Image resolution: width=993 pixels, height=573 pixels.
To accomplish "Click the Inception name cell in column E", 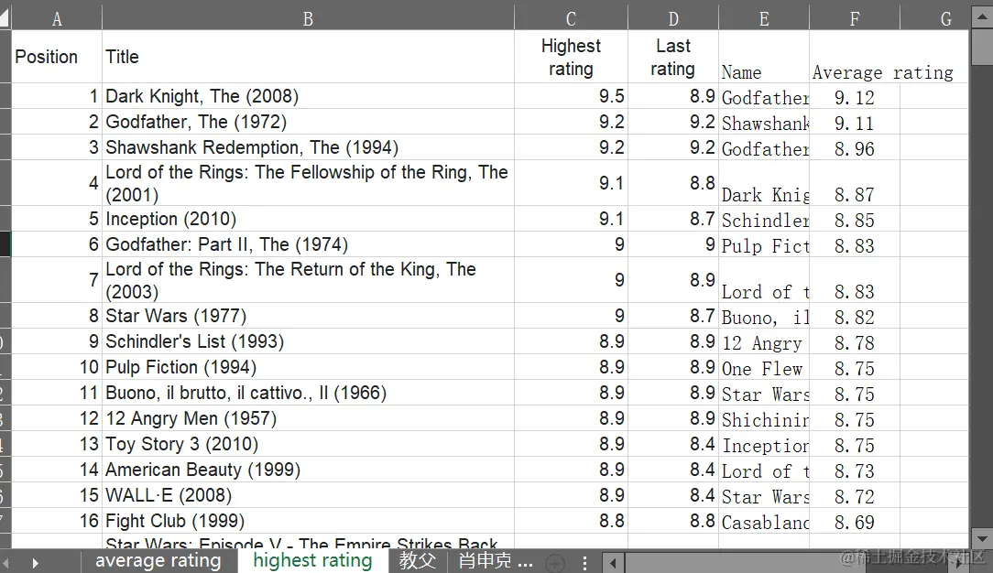I will click(764, 446).
